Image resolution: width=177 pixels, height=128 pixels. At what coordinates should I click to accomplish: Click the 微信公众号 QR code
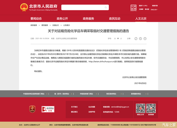coord(140,108)
